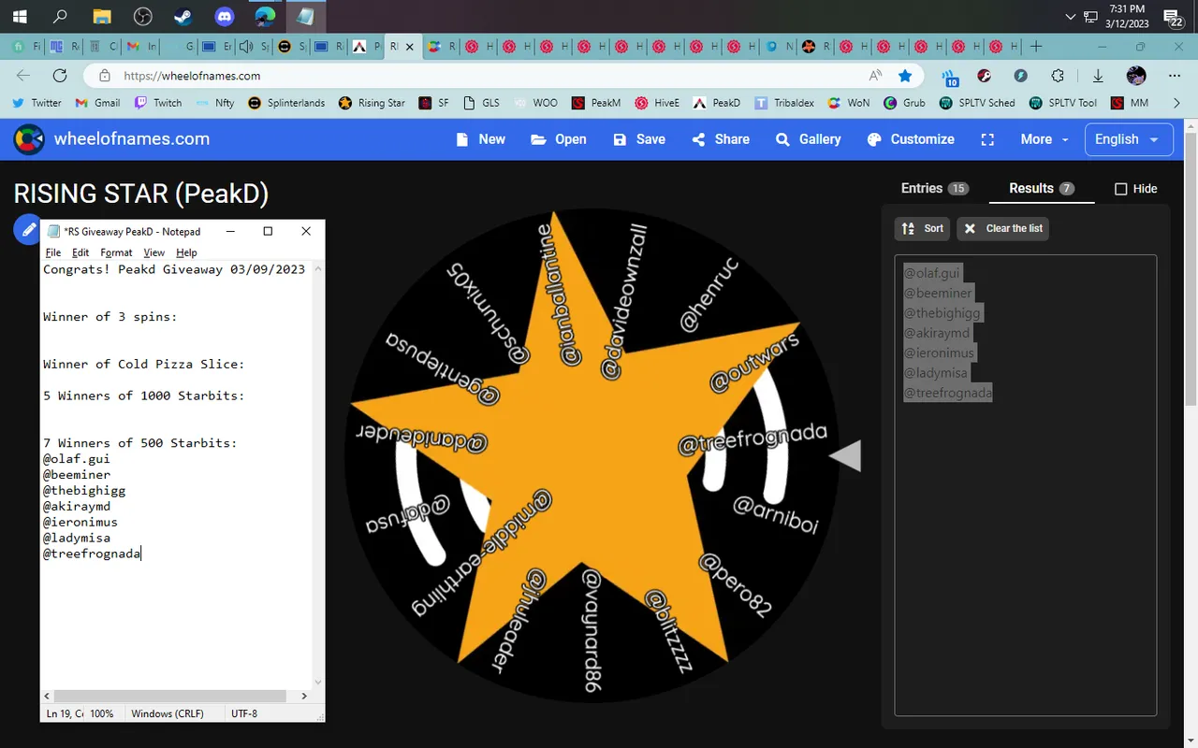Viewport: 1198px width, 748px height.
Task: Open Twitter bookmark
Action: click(x=37, y=103)
